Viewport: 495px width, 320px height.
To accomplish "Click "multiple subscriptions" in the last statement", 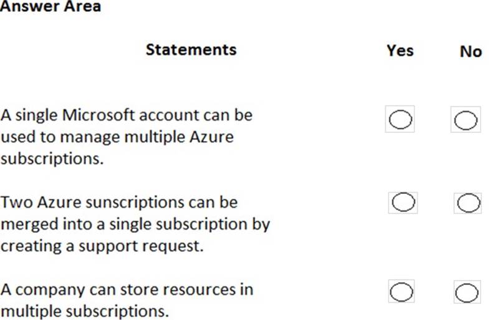I will [84, 311].
